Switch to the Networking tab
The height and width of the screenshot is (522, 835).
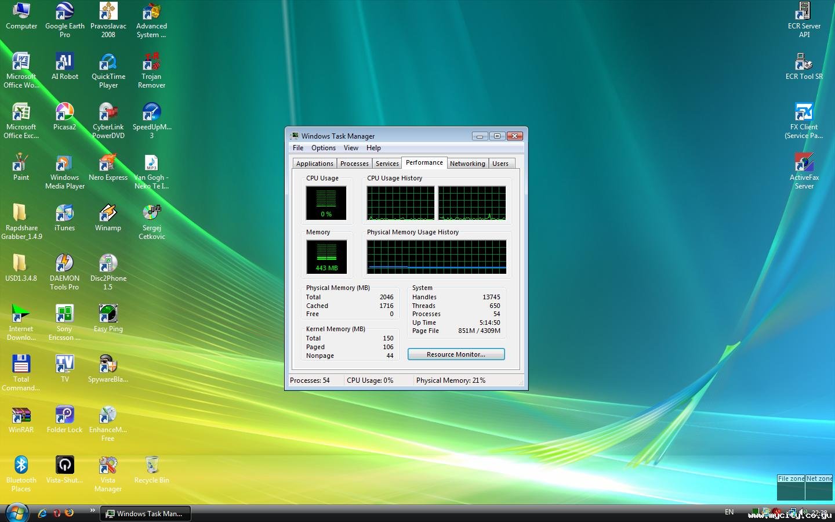coord(467,164)
